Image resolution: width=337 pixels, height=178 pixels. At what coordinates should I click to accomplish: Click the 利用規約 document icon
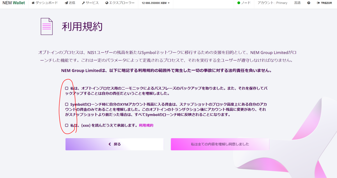click(47, 26)
